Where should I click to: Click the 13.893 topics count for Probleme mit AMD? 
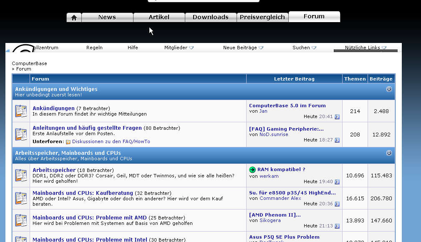click(x=355, y=221)
